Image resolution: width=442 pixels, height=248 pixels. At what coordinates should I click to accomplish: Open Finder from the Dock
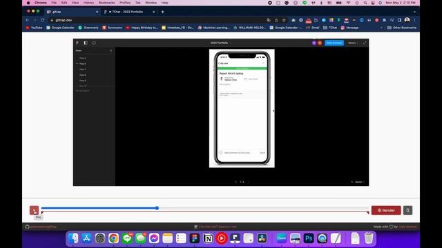[x=73, y=238]
